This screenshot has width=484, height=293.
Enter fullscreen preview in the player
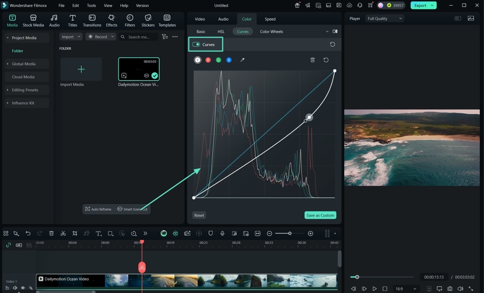click(x=471, y=289)
